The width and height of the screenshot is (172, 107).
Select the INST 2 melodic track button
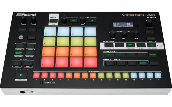(x=132, y=63)
